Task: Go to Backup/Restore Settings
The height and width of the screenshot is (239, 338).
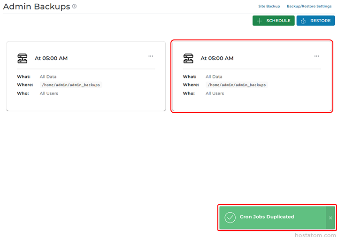Action: (309, 7)
